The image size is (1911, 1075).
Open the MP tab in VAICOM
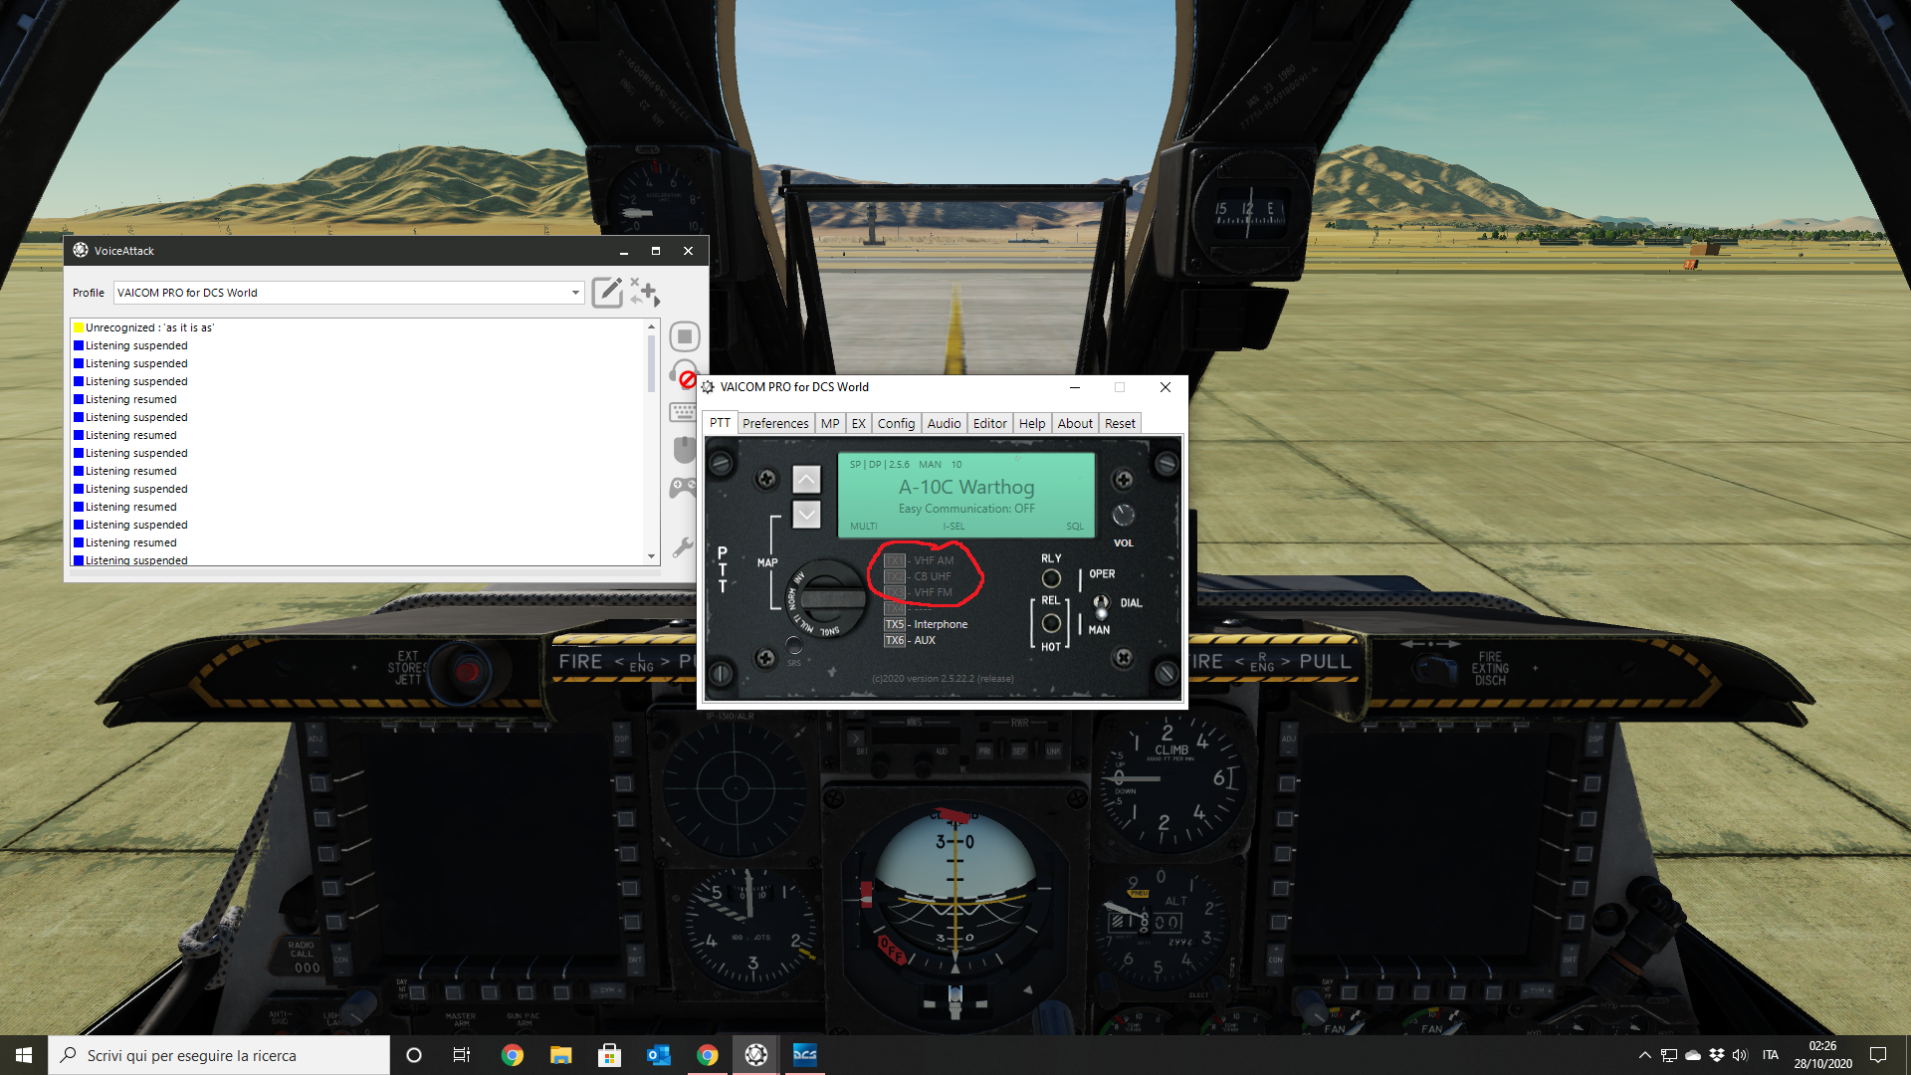[830, 423]
